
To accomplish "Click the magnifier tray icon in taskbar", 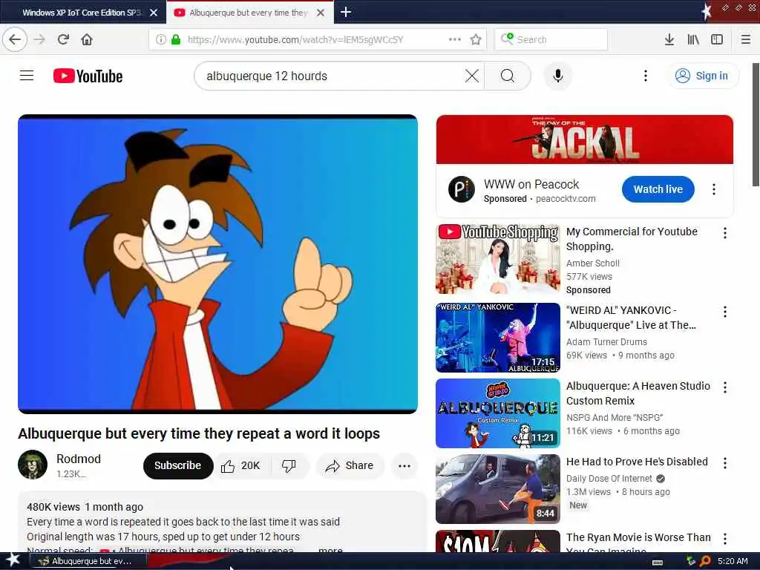I will click(705, 561).
